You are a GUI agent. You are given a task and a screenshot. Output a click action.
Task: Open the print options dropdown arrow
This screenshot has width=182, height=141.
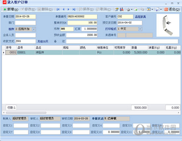(x=132, y=9)
